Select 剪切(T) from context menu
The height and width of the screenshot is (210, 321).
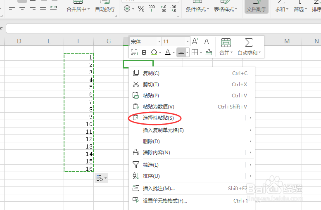(192, 84)
